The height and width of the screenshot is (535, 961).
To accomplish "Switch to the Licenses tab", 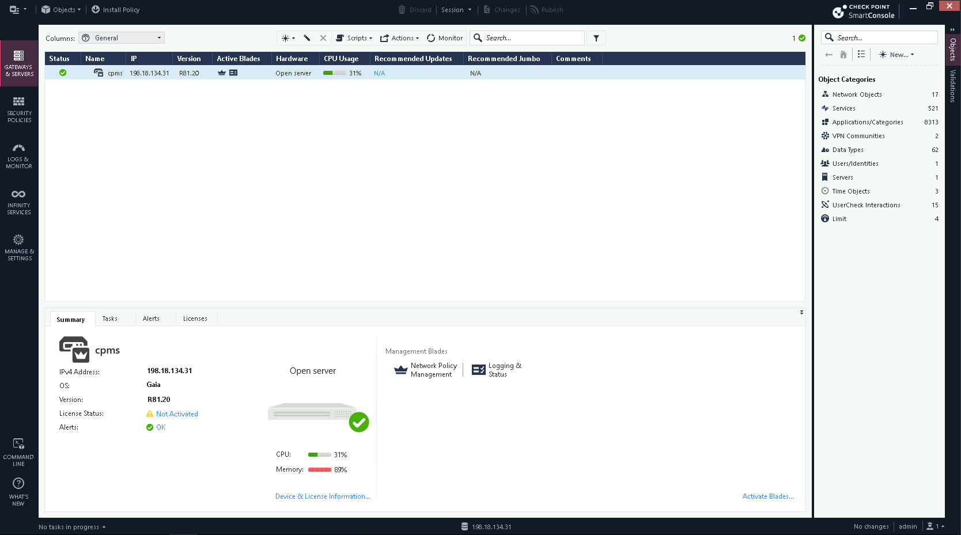I will click(195, 318).
